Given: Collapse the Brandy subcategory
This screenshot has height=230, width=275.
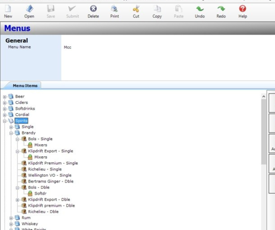Looking at the screenshot, I should click(x=11, y=133).
